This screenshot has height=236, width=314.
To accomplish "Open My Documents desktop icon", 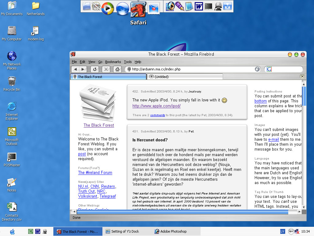I will point(12,8).
